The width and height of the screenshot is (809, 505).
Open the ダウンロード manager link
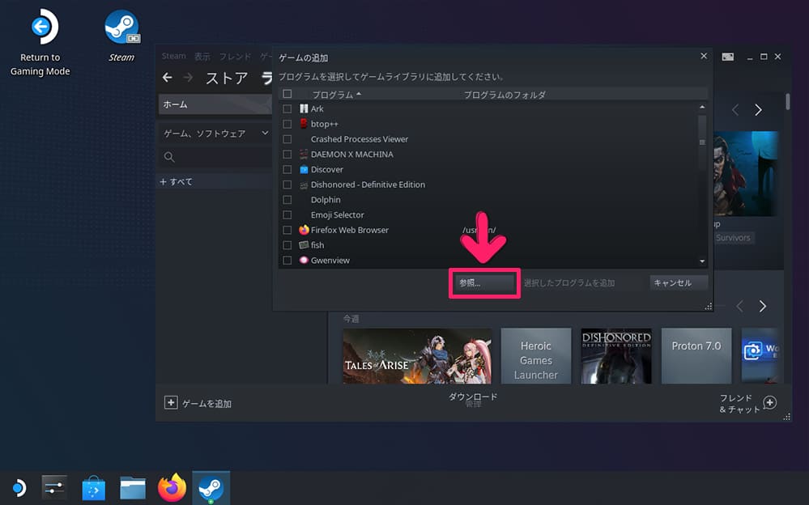coord(473,397)
